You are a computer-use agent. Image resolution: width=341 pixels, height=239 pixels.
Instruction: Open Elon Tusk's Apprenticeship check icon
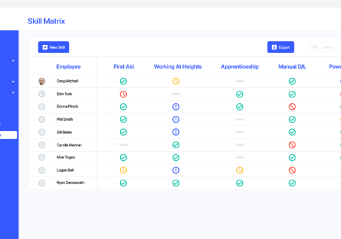coord(240,94)
